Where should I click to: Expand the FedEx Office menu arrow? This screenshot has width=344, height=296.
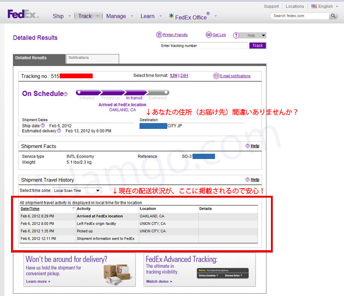[215, 16]
